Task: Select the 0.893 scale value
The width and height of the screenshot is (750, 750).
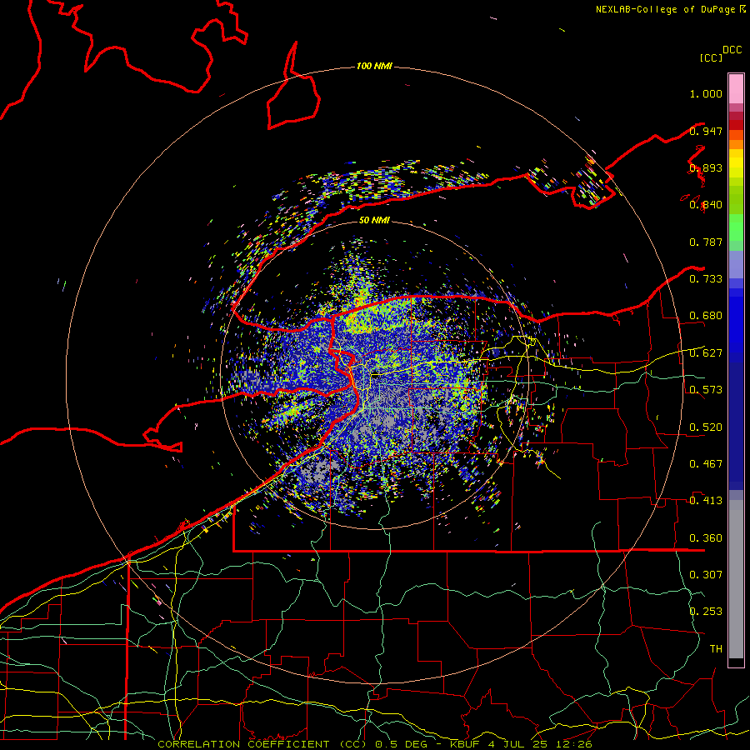Action: pos(706,167)
